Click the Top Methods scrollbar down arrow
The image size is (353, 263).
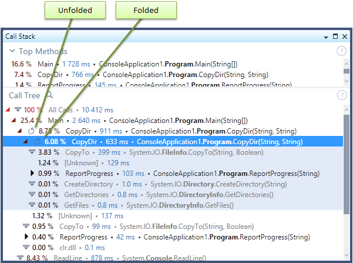coord(347,81)
